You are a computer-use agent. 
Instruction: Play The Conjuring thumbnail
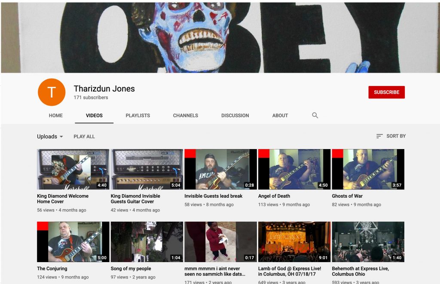click(x=73, y=242)
